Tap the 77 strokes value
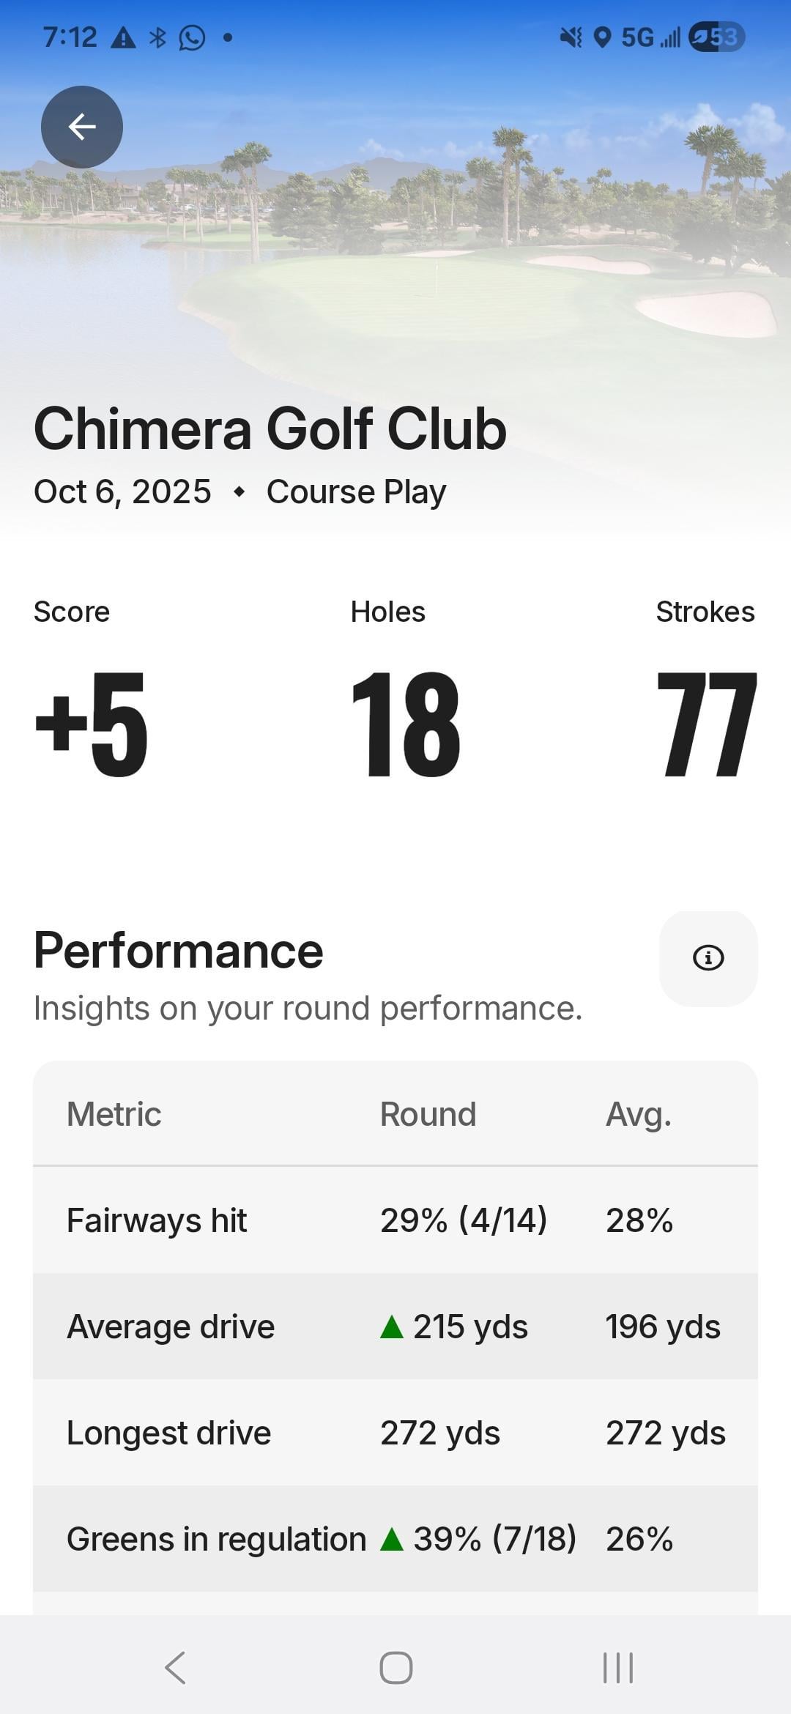This screenshot has height=1714, width=791. pyautogui.click(x=706, y=724)
